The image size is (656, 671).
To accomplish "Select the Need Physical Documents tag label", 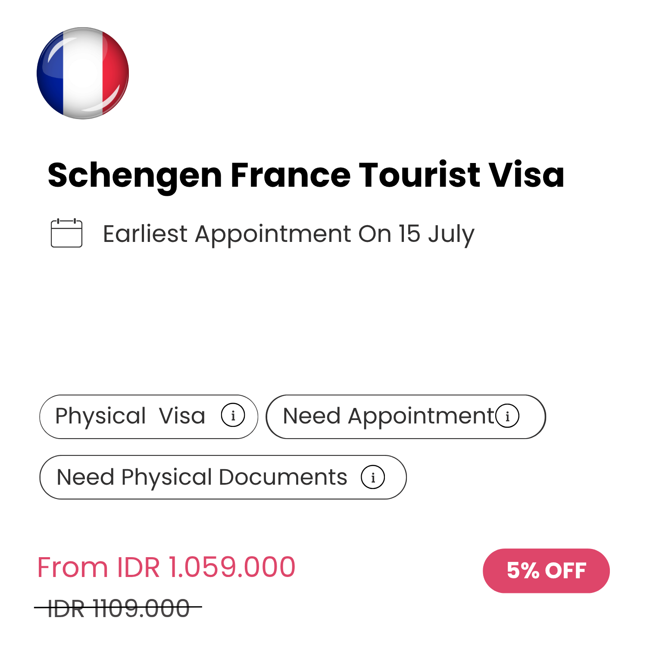I will point(202,477).
